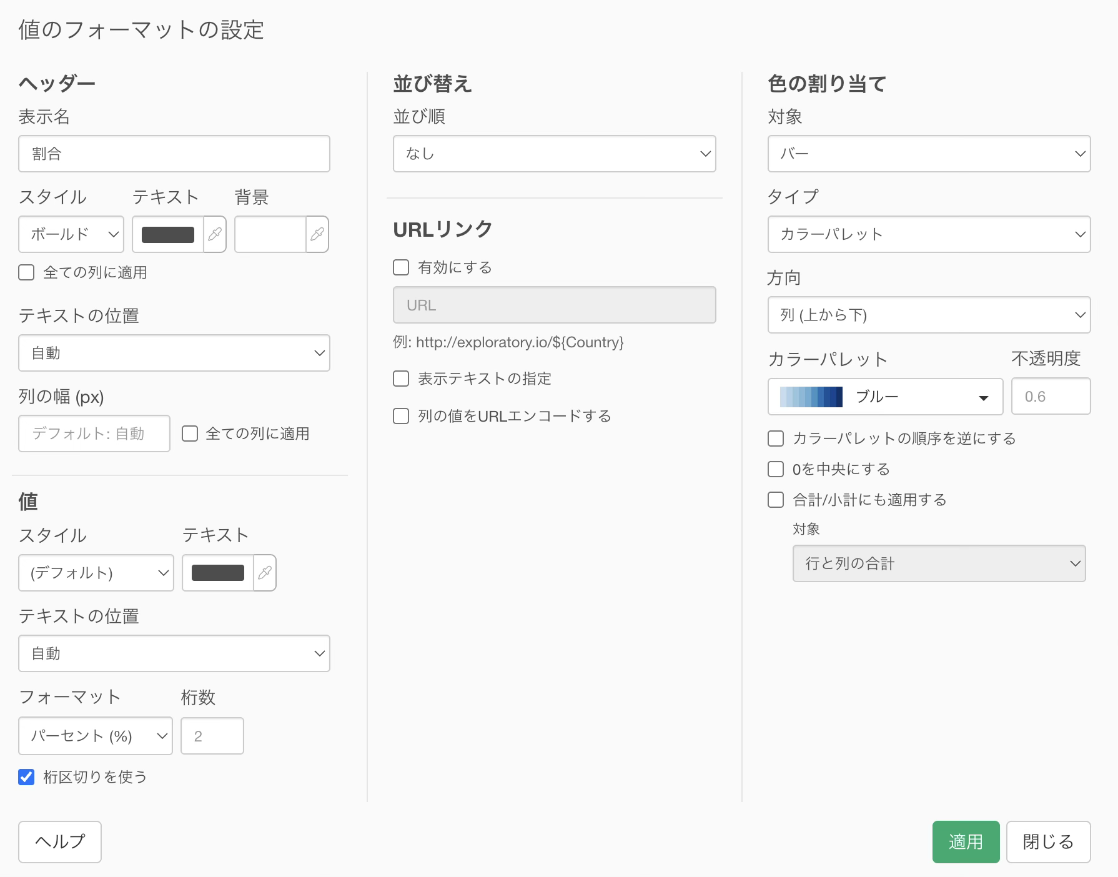1118x877 pixels.
Task: Click header text dark color swatch
Action: pos(168,234)
